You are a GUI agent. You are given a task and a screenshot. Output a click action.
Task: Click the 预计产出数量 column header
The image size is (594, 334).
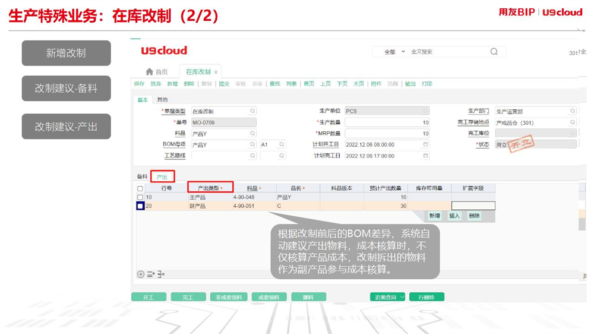tap(386, 188)
